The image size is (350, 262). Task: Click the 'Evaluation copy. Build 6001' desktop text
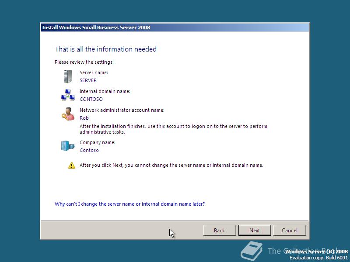318,258
